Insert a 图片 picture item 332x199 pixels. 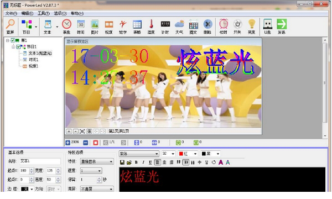(95, 27)
